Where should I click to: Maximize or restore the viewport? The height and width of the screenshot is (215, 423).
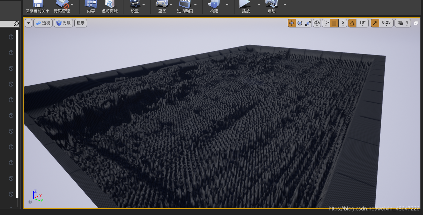point(416,23)
